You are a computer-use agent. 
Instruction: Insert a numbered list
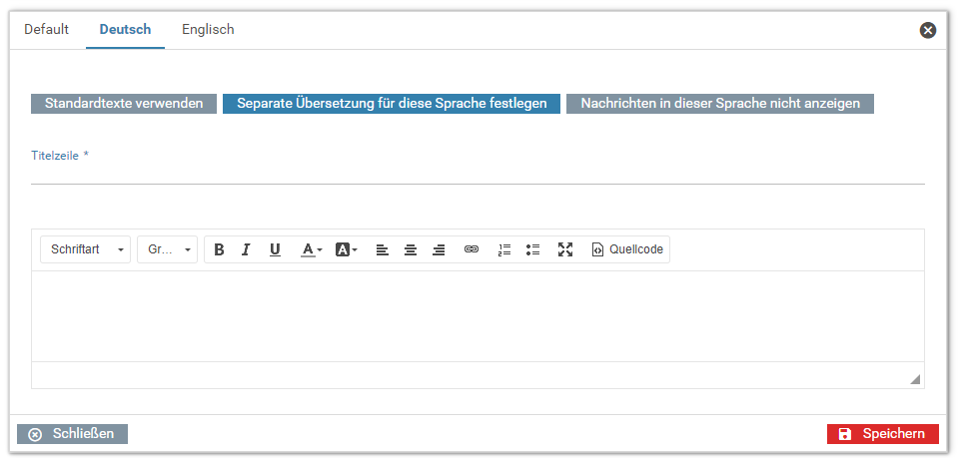click(x=504, y=249)
